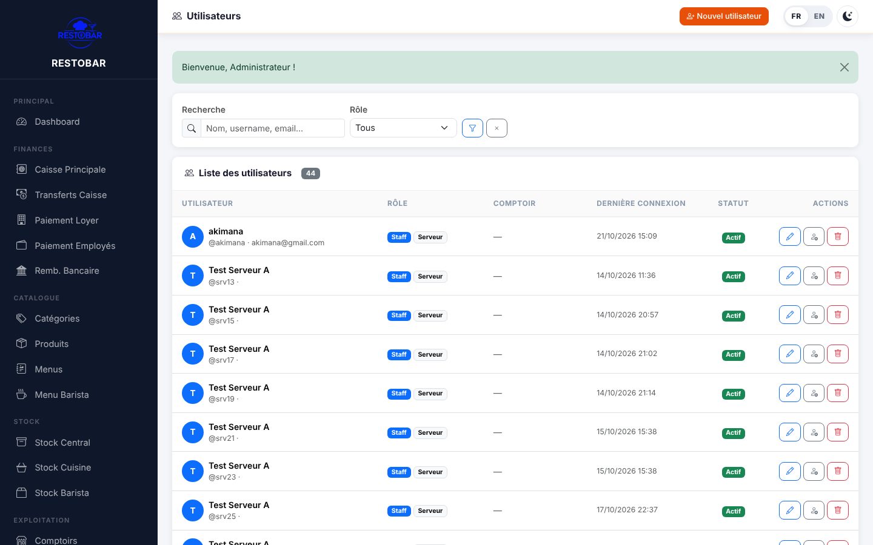Viewport: 873px width, 545px height.
Task: Select the FR language option
Action: click(x=796, y=16)
